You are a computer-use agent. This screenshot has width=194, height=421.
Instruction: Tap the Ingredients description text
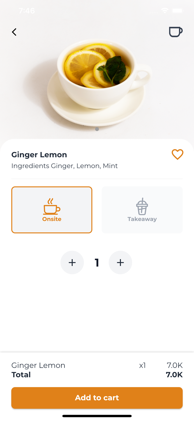click(64, 166)
